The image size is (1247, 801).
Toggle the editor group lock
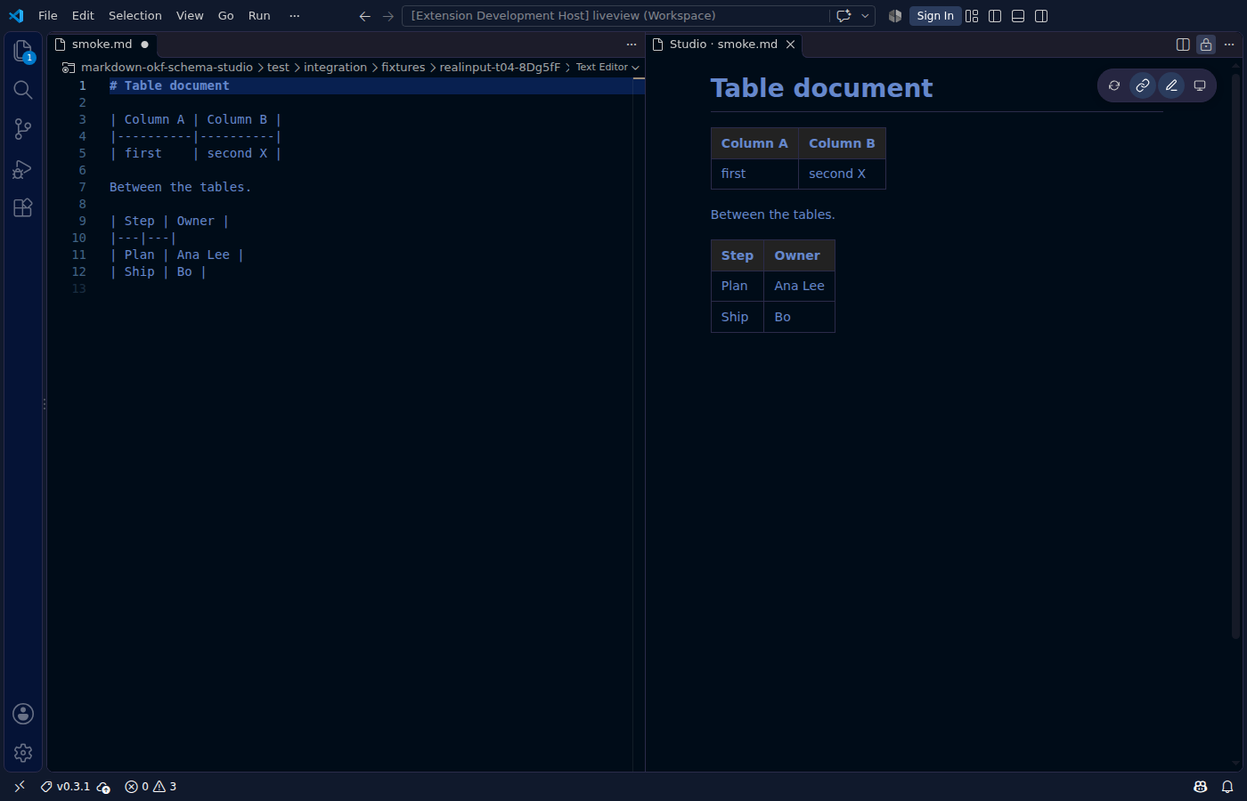[1206, 44]
